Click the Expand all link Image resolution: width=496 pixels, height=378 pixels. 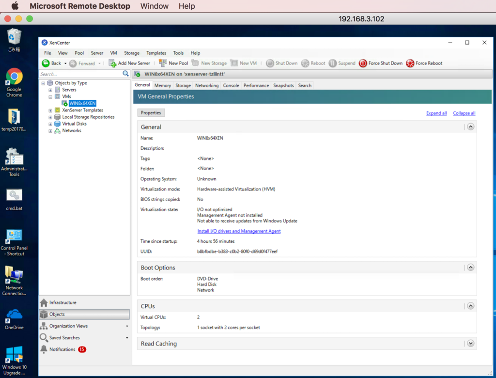point(436,113)
